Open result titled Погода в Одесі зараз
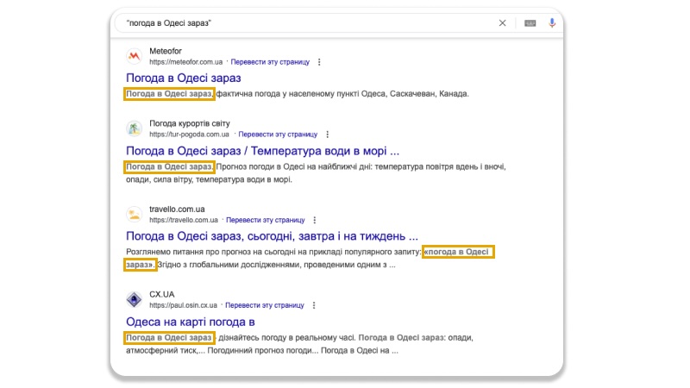 184,78
